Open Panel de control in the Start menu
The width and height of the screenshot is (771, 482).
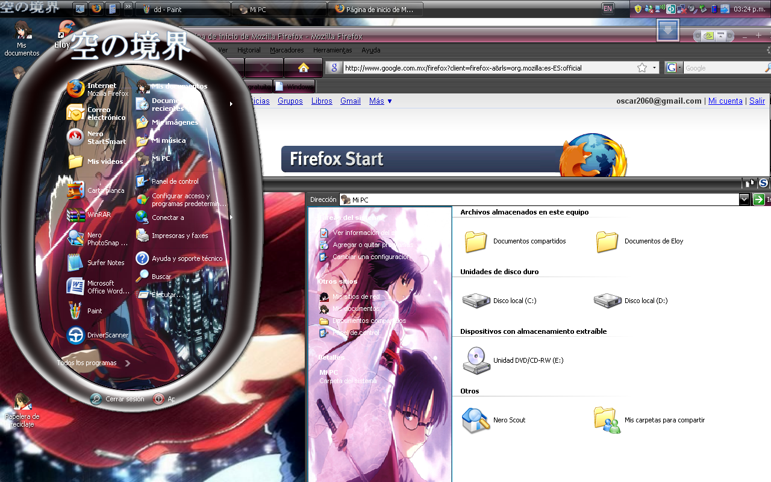pos(167,181)
